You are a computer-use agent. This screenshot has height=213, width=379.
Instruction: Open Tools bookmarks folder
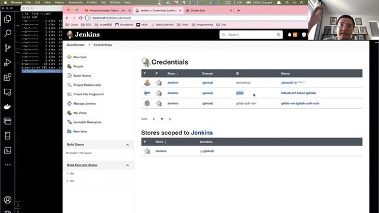183,25
